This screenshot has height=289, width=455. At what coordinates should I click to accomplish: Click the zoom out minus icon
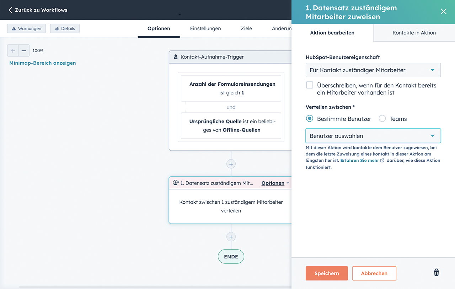[x=24, y=51]
